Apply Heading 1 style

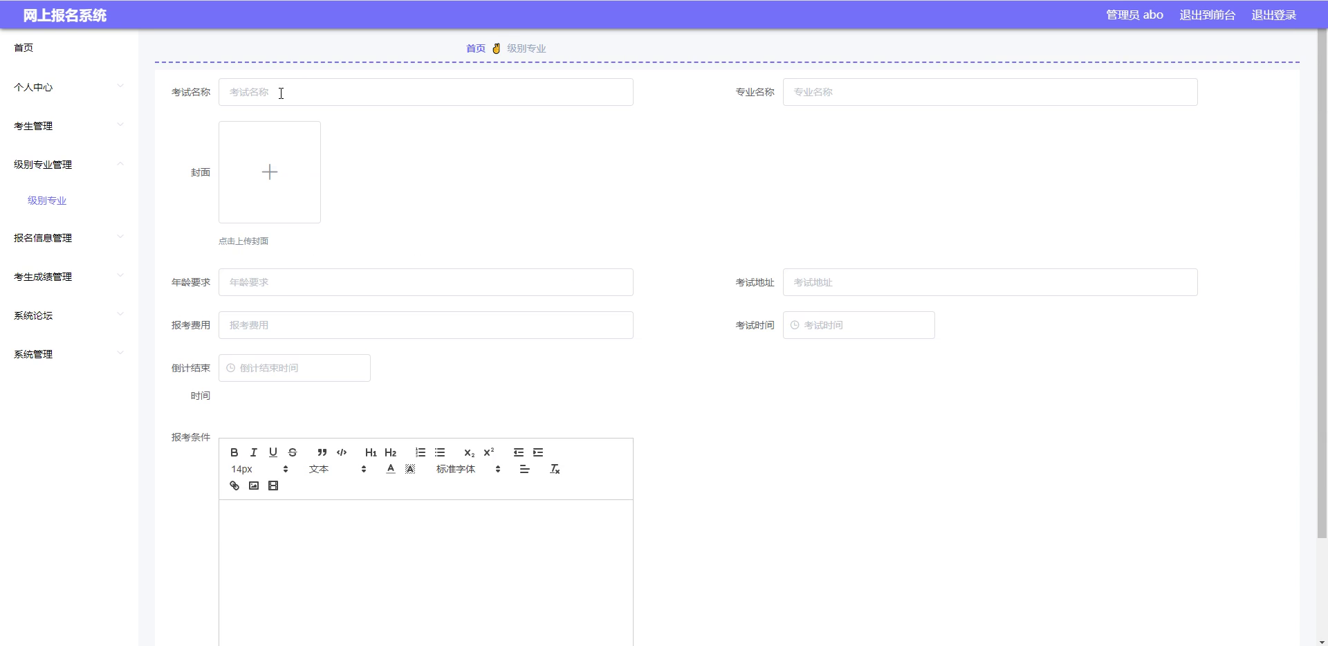coord(371,452)
